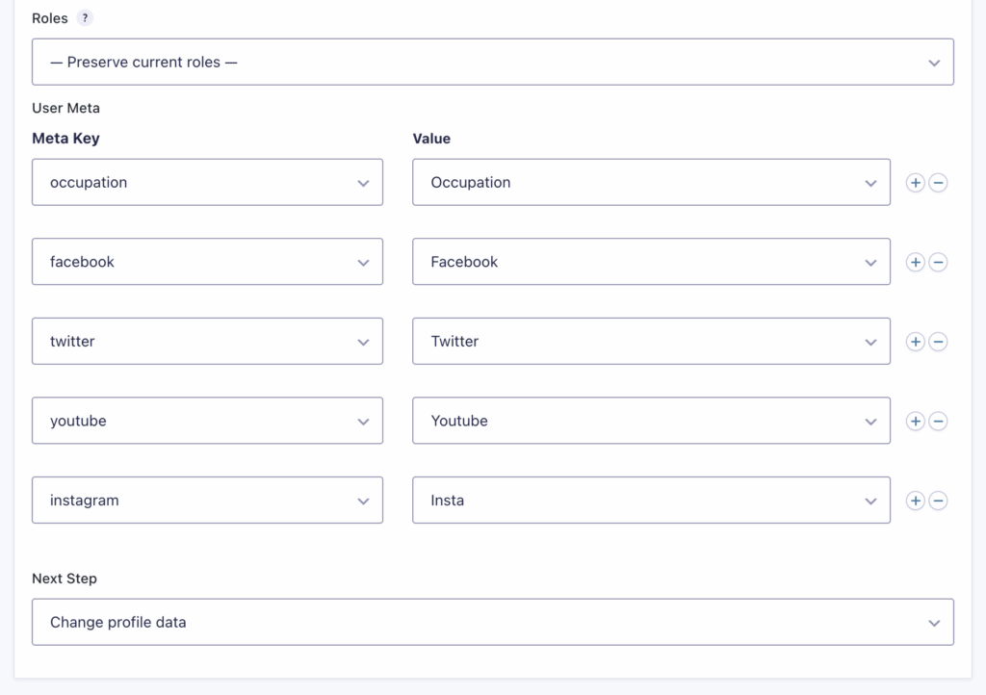Remove the occupation meta field row
Viewport: 986px width, 695px height.
[x=938, y=182]
